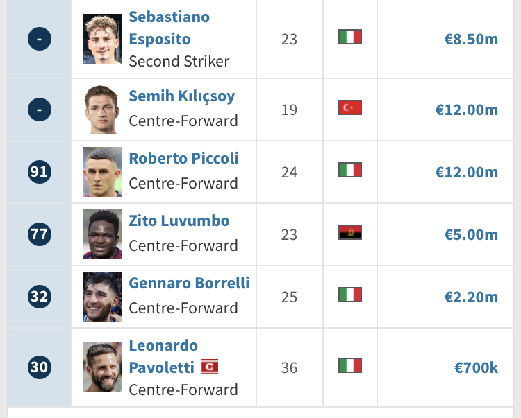Open Sebastiano Esposito's player profile link
The image size is (521, 418).
click(x=169, y=28)
